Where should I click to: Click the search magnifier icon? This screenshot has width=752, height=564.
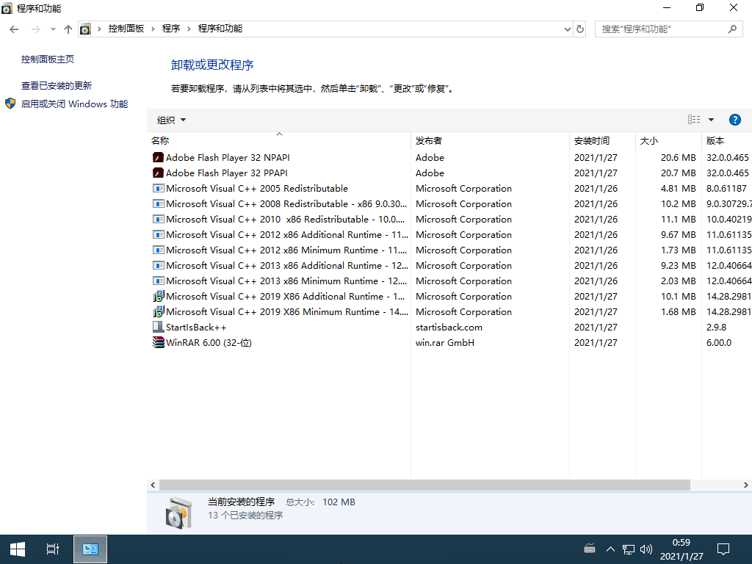click(x=732, y=29)
